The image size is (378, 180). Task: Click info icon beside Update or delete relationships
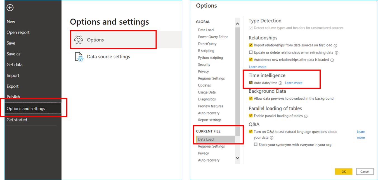pos(336,53)
